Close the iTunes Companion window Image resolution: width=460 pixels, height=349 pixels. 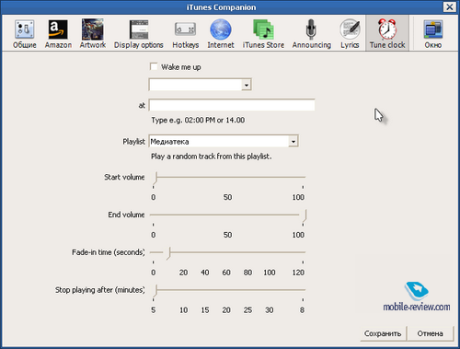[450, 6]
